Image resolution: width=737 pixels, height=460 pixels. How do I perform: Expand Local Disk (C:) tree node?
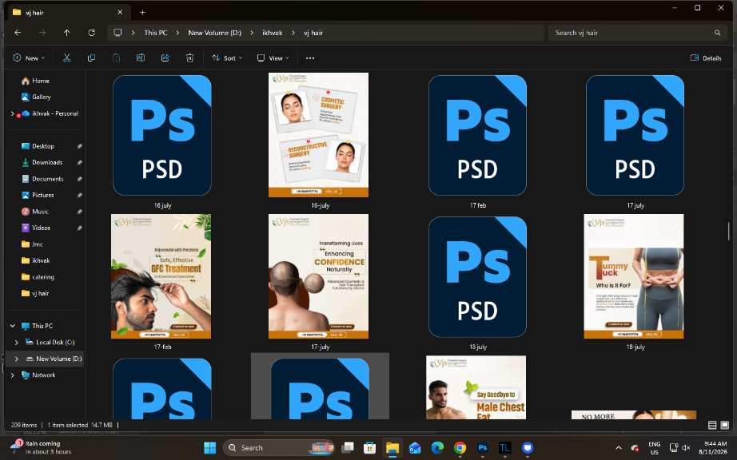pyautogui.click(x=17, y=342)
